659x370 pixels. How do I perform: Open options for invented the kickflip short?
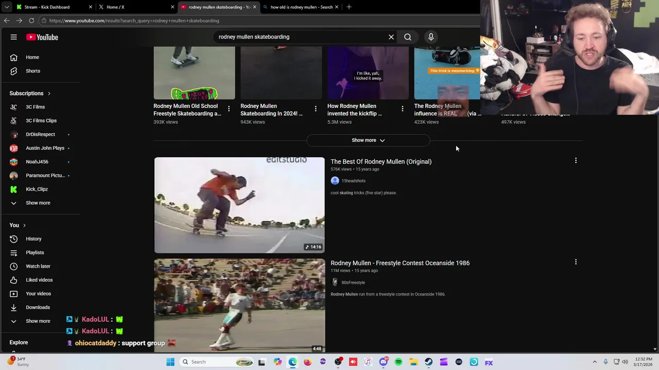403,109
